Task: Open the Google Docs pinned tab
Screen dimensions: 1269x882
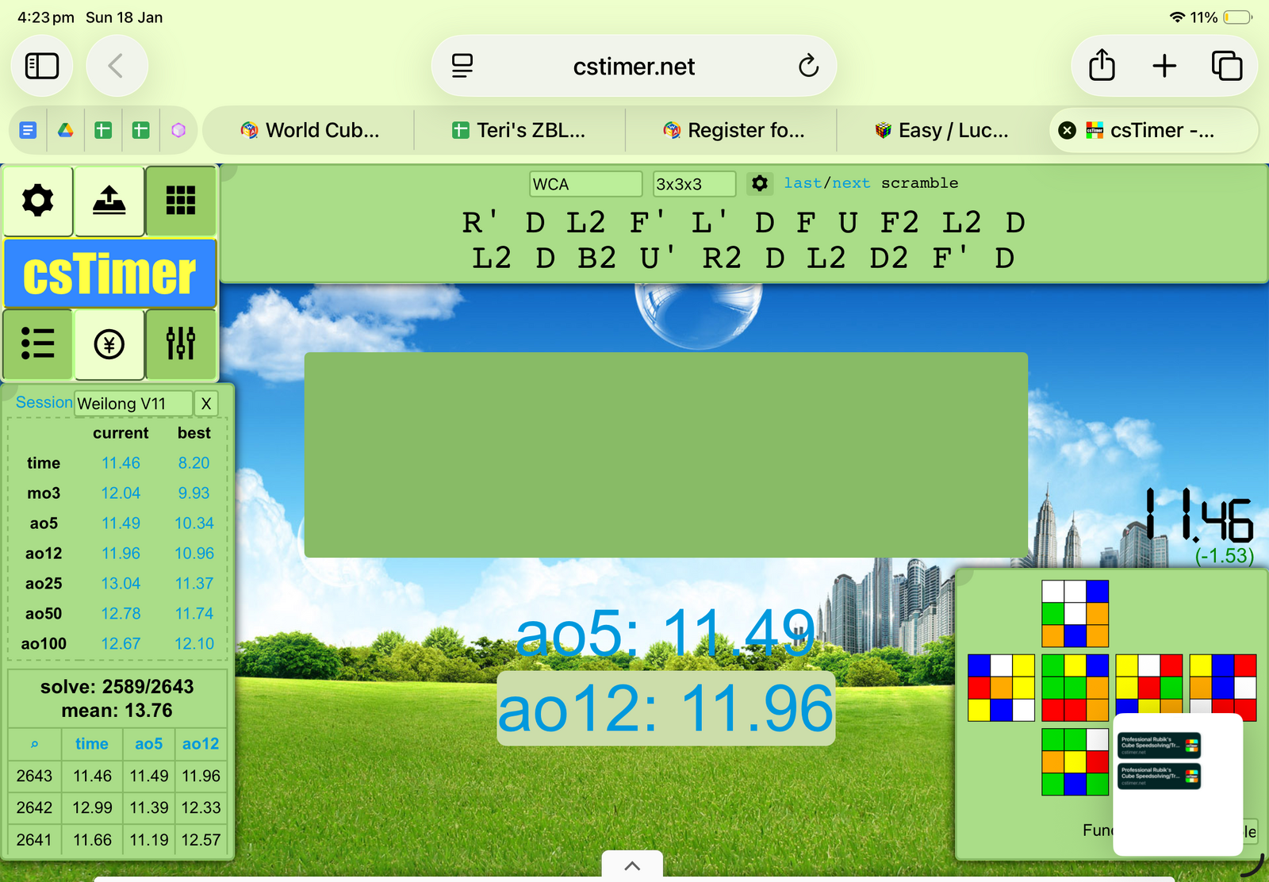Action: tap(28, 130)
